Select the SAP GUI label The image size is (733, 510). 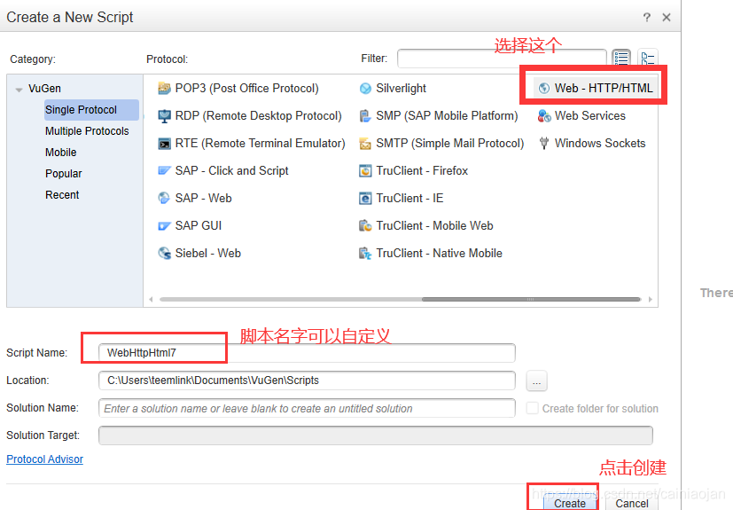pos(199,226)
